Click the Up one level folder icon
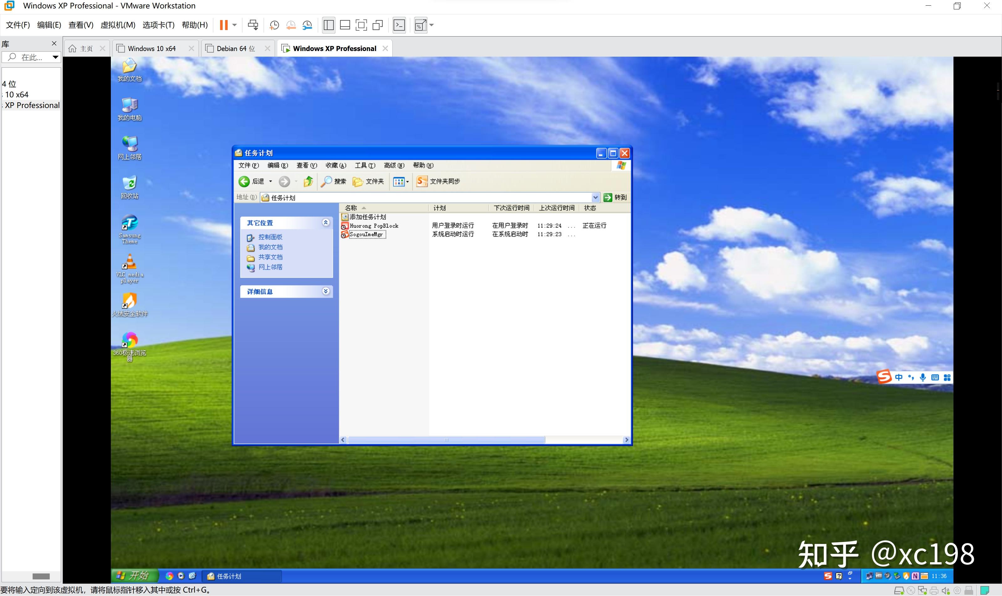This screenshot has height=596, width=1002. pyautogui.click(x=308, y=182)
